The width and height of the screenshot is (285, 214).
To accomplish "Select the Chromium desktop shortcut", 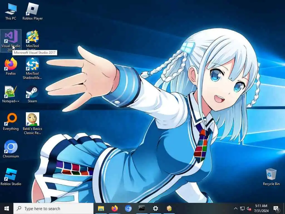I will click(x=11, y=149).
